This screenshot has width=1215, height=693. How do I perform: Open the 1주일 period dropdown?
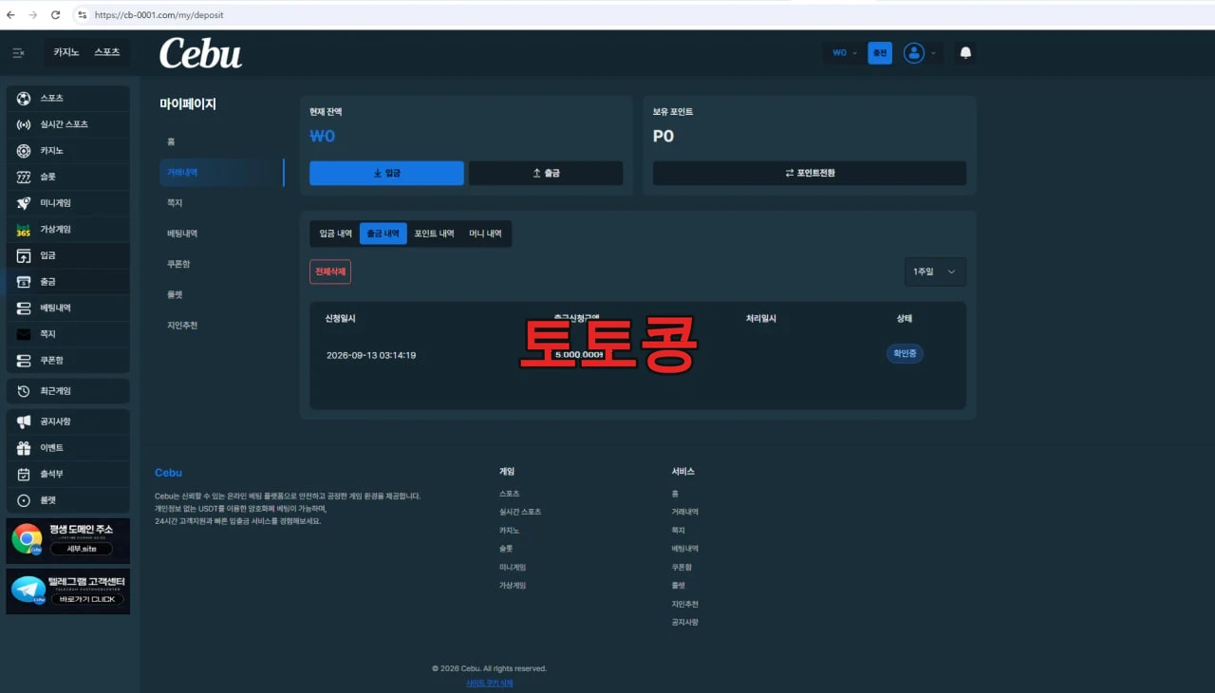[935, 272]
